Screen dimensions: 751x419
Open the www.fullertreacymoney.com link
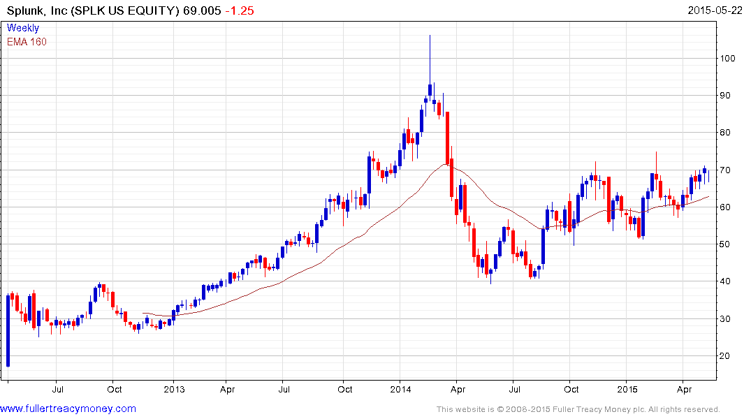(68, 409)
